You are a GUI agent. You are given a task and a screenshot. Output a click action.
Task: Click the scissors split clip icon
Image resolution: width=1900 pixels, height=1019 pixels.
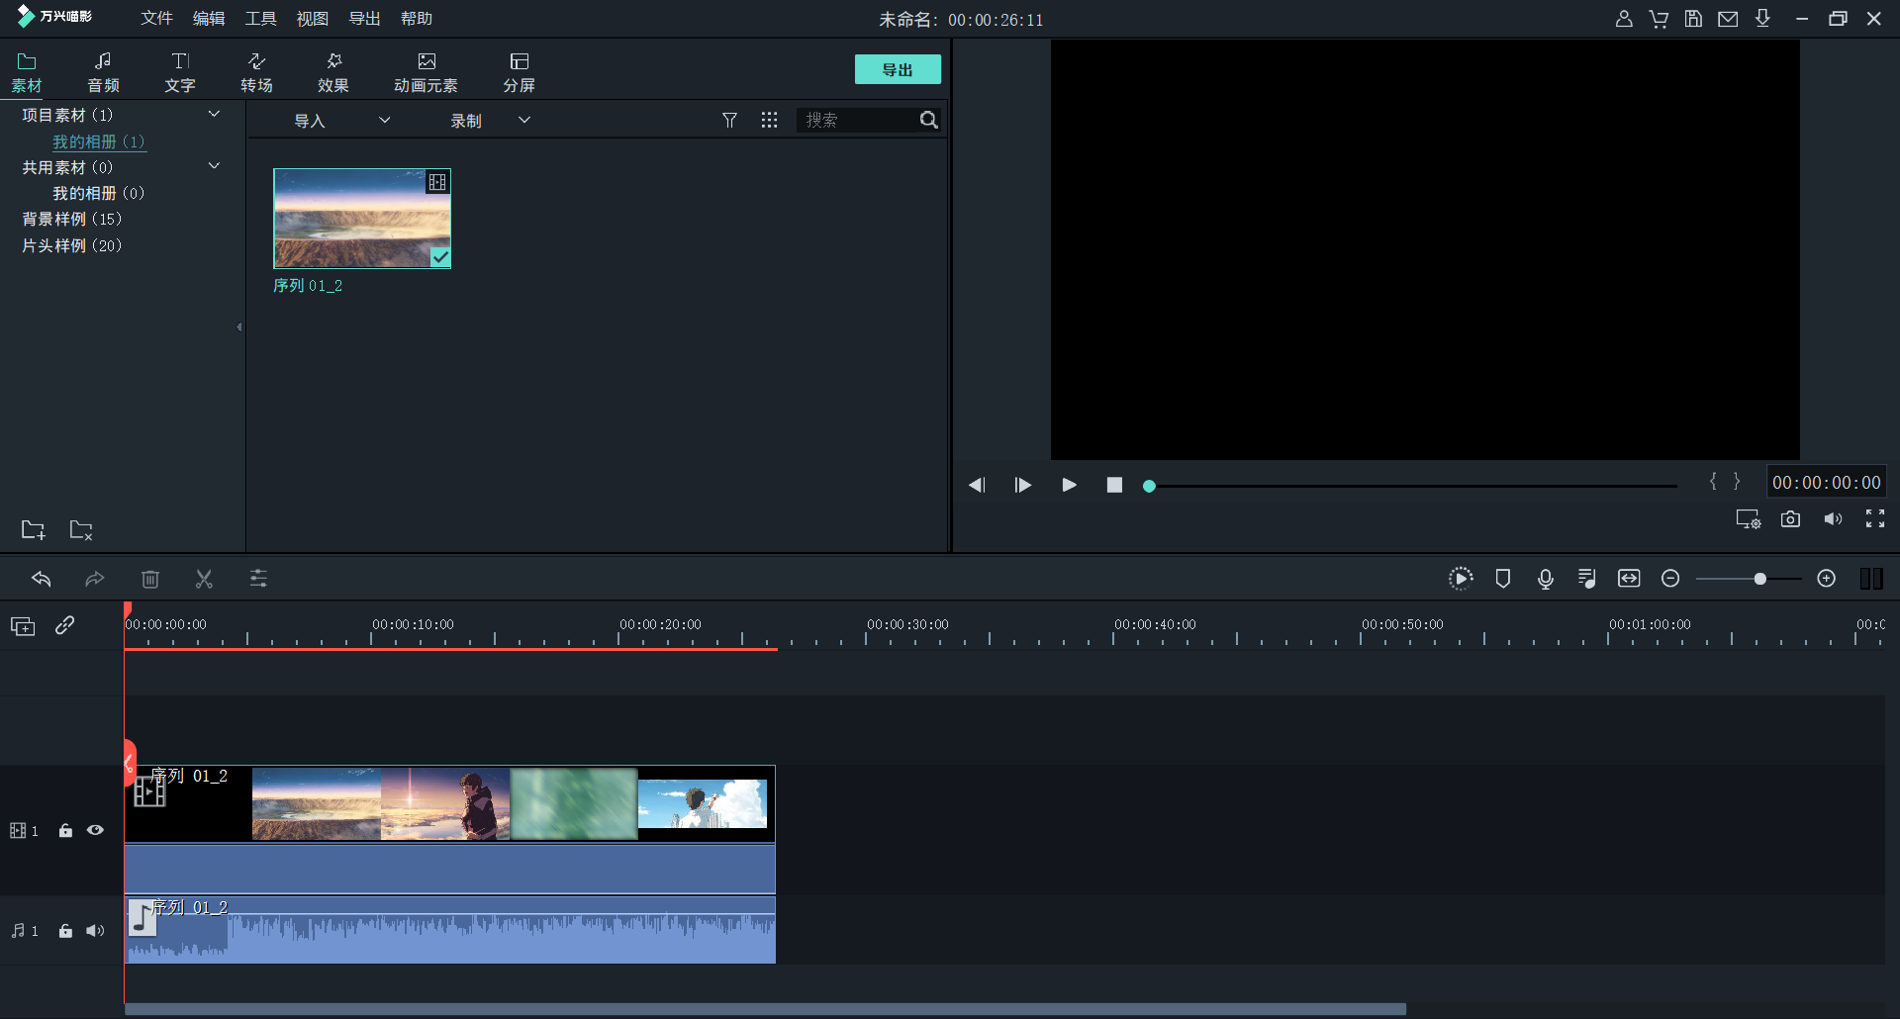tap(204, 579)
